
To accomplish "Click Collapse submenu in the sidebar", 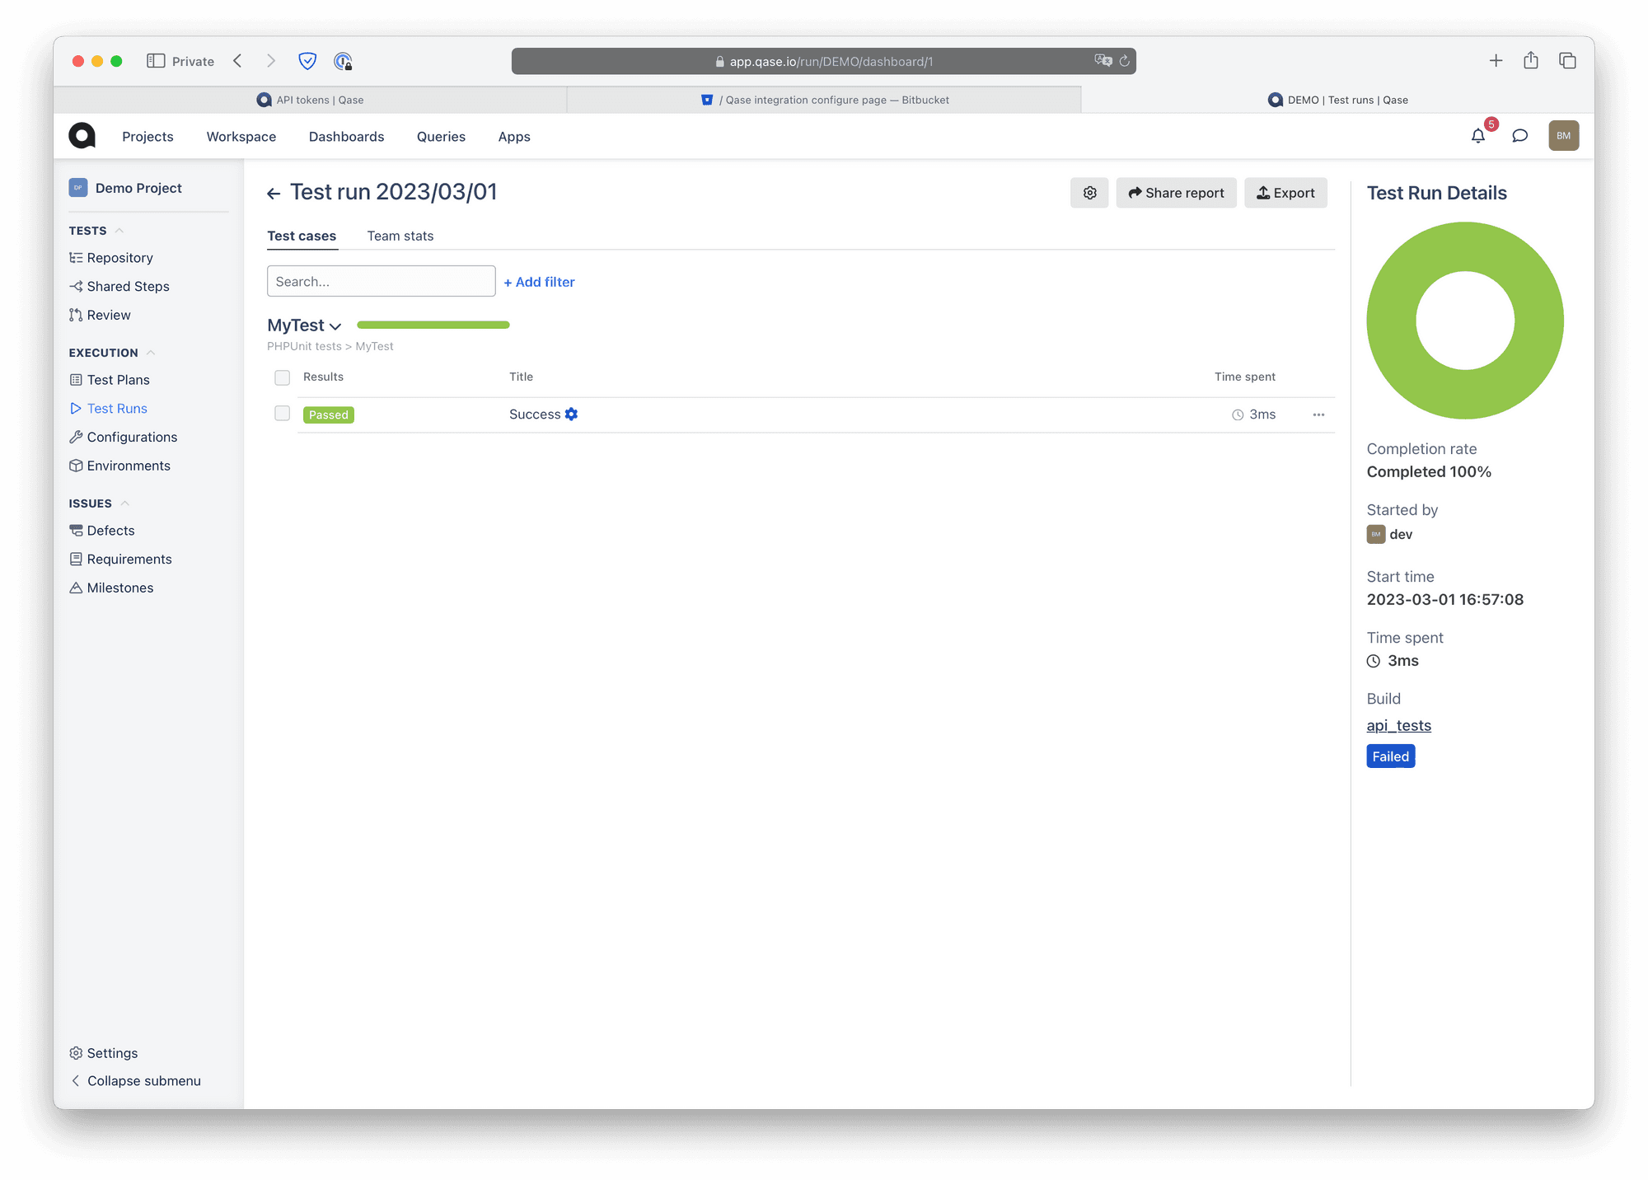I will click(x=135, y=1080).
